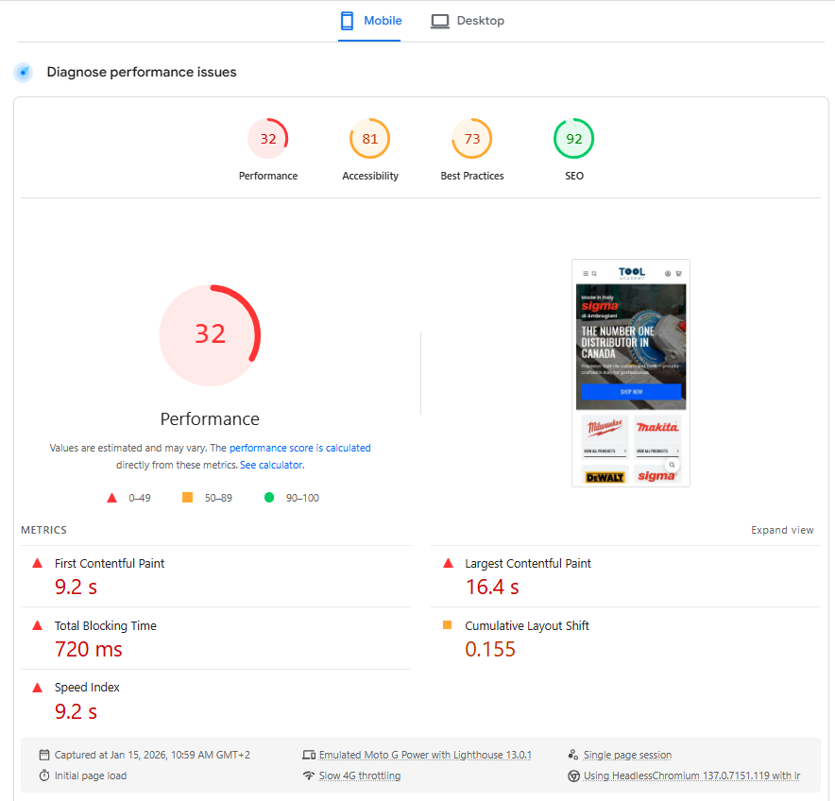Screen dimensions: 835x801
Task: Click the orange square 50–89 legend icon
Action: pyautogui.click(x=187, y=498)
